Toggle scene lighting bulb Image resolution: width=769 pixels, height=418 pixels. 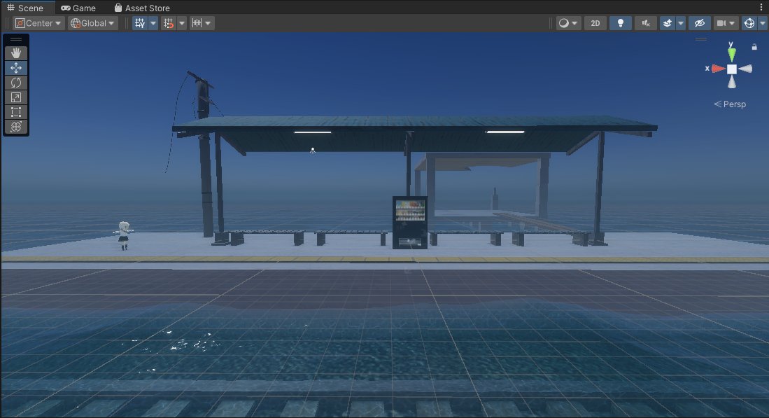[621, 23]
